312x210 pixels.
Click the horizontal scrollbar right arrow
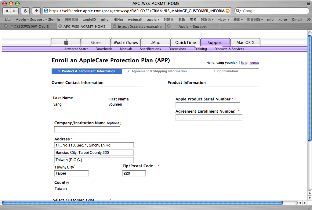(305, 203)
